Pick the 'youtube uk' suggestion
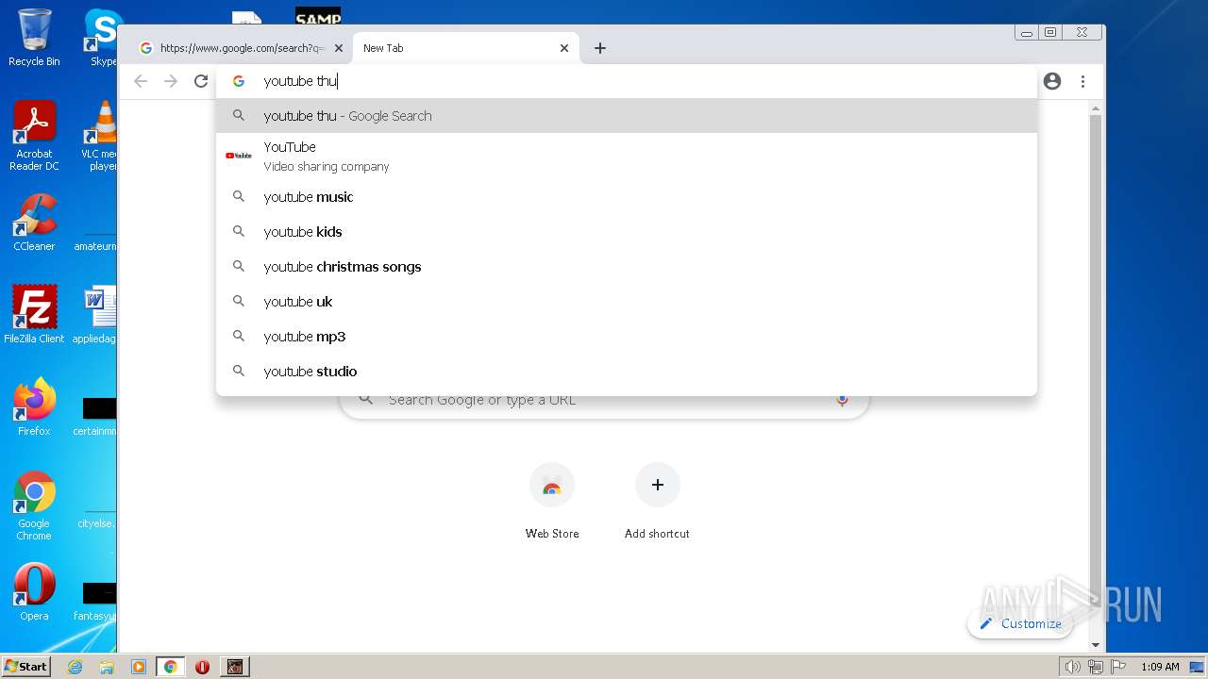Screen dimensions: 1208x679 coord(627,301)
